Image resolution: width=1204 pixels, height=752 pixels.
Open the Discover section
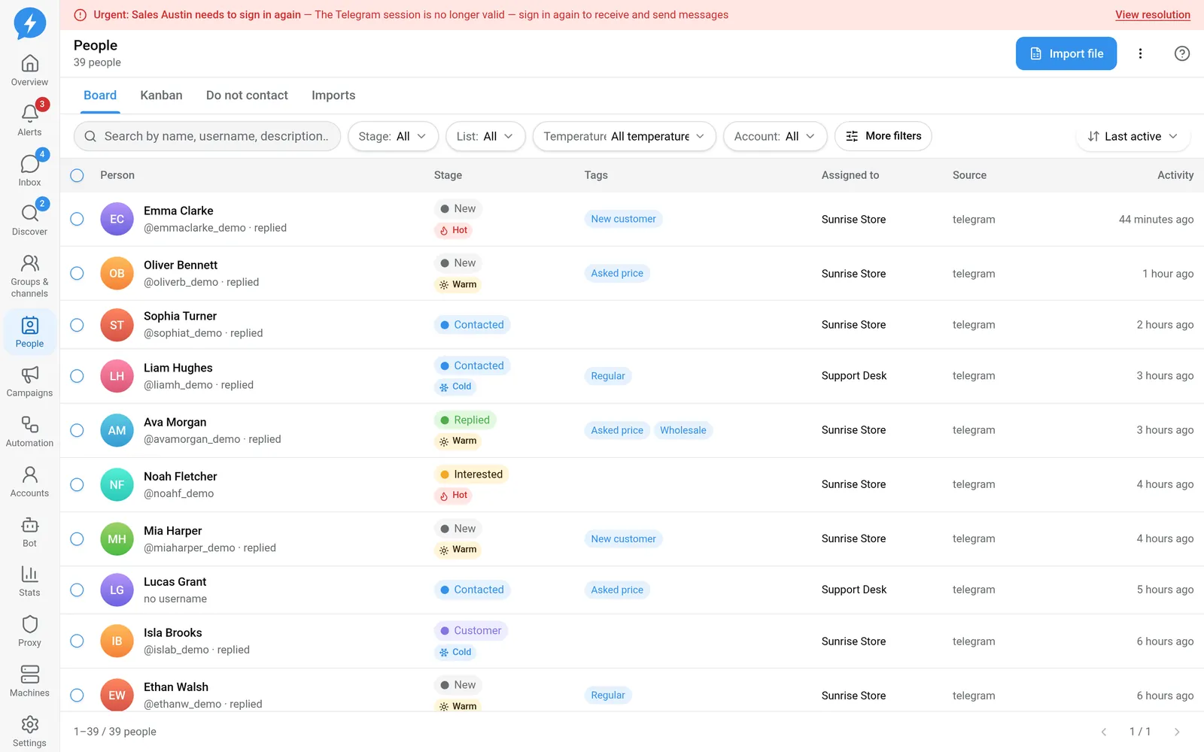coord(29,220)
